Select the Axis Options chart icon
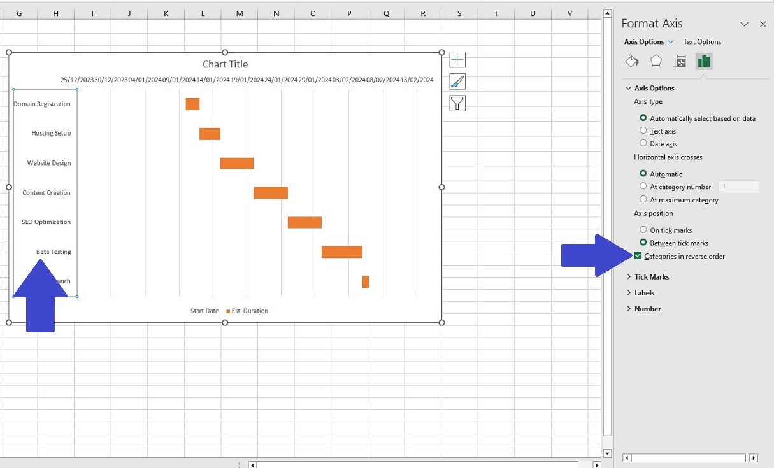Viewport: 774px width, 468px height. click(x=703, y=61)
